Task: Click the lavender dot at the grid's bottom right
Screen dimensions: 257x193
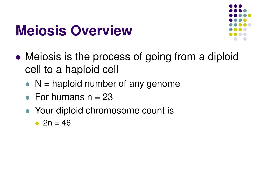Action: 245,39
